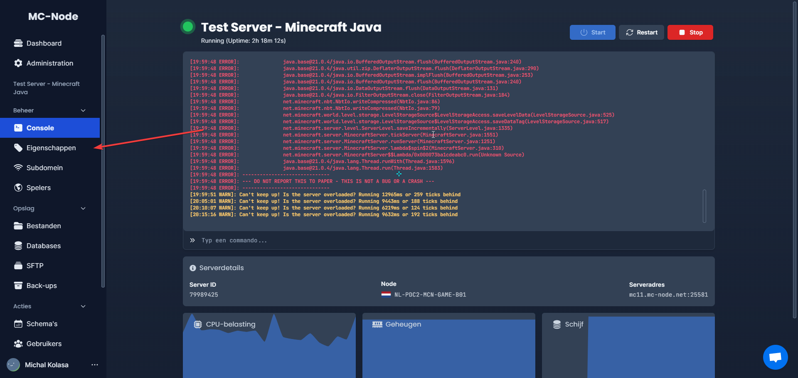Open the live chat support bubble
Image resolution: width=798 pixels, height=378 pixels.
[x=775, y=357]
